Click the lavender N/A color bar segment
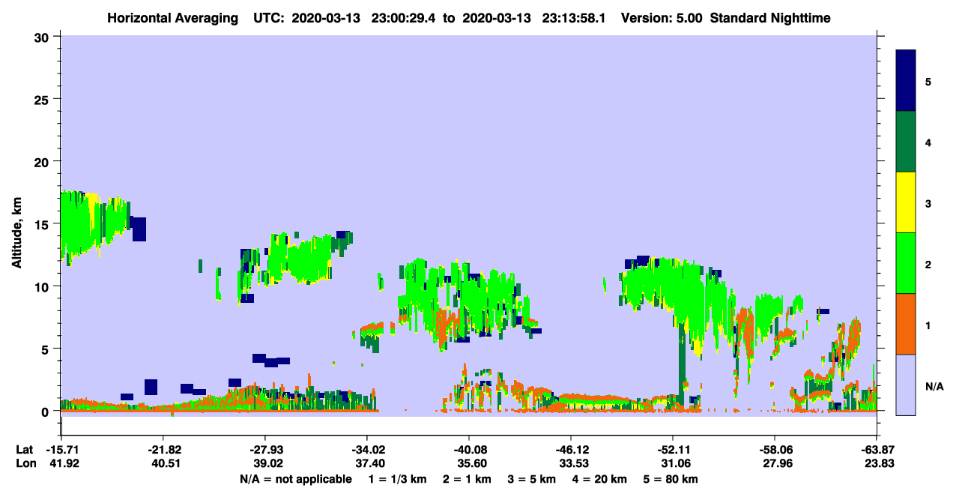Viewport: 974px width, 500px height. click(x=906, y=385)
